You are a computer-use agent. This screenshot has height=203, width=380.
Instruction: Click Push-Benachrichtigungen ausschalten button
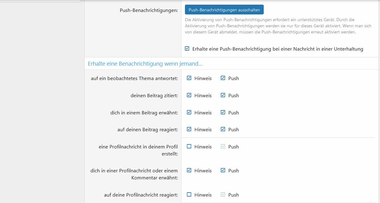224,10
